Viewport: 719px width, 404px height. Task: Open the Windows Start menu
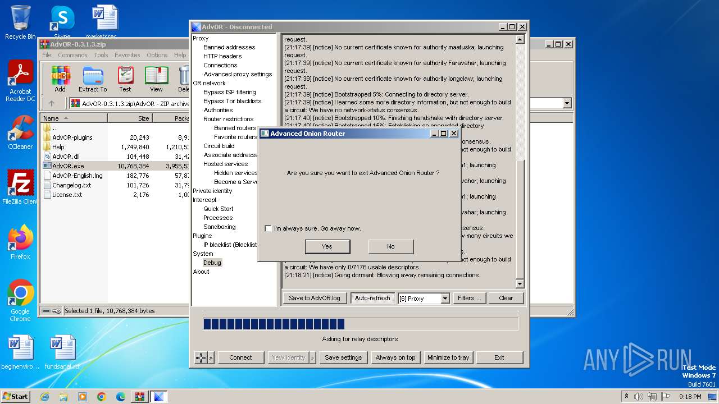15,396
